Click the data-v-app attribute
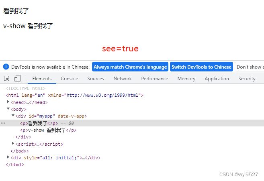Image resolution: width=264 pixels, height=181 pixels. pyautogui.click(x=71, y=116)
